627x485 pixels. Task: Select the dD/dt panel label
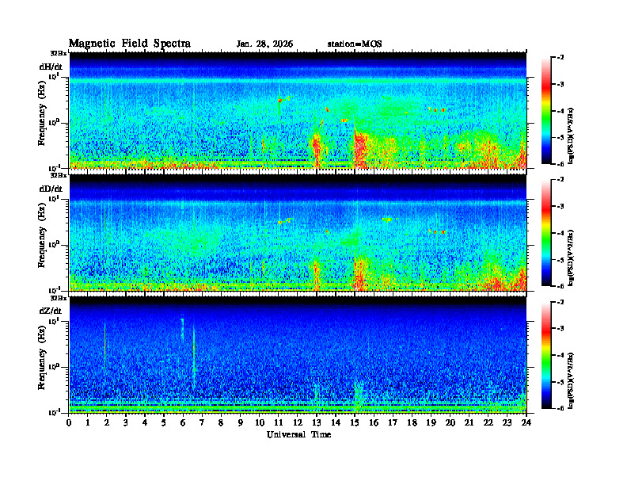(51, 189)
